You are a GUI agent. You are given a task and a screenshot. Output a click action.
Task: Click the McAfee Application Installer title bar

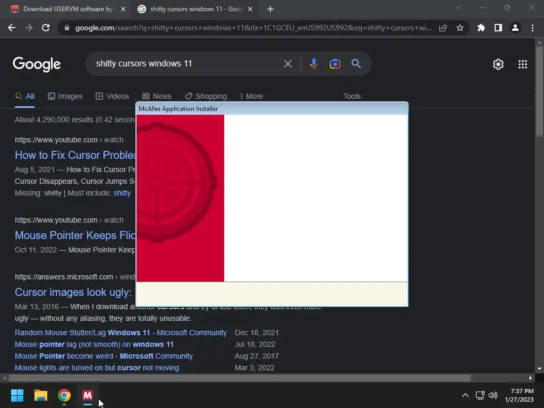click(x=272, y=108)
